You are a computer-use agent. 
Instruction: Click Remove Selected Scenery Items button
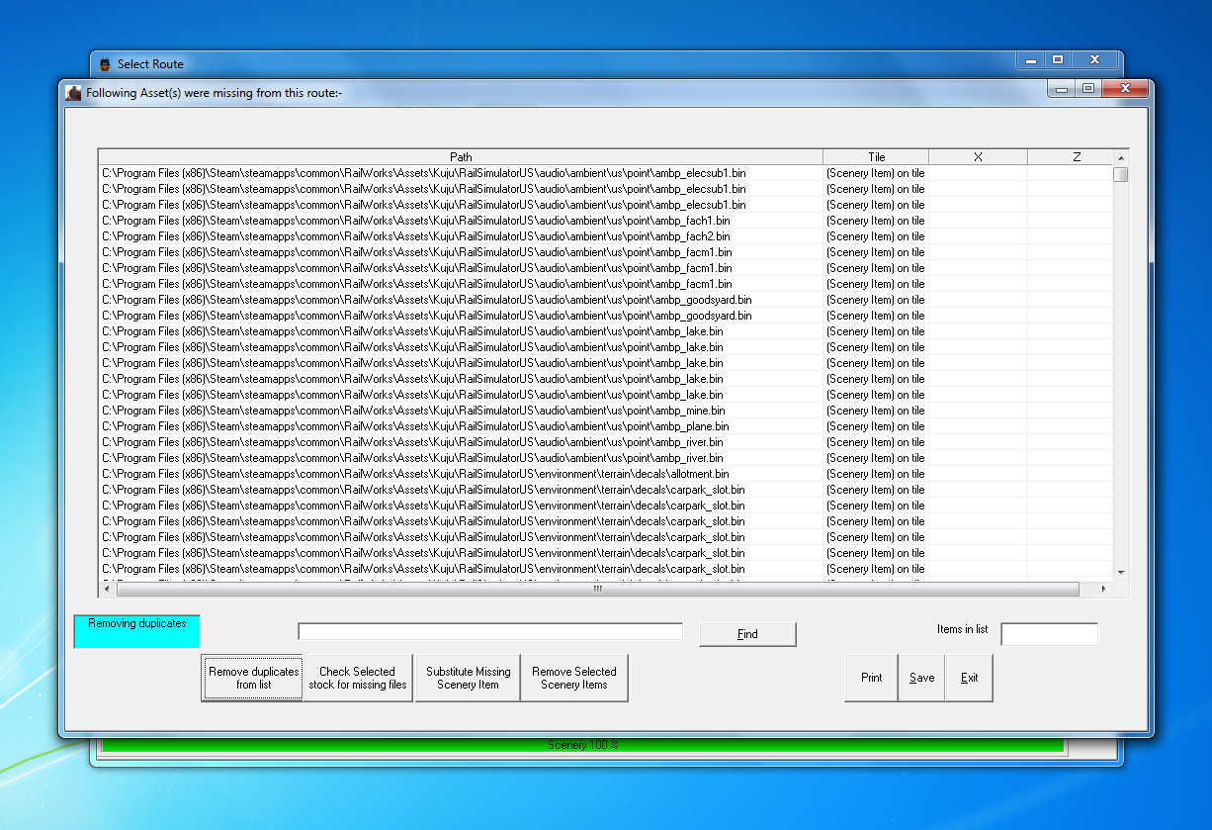[x=574, y=678]
